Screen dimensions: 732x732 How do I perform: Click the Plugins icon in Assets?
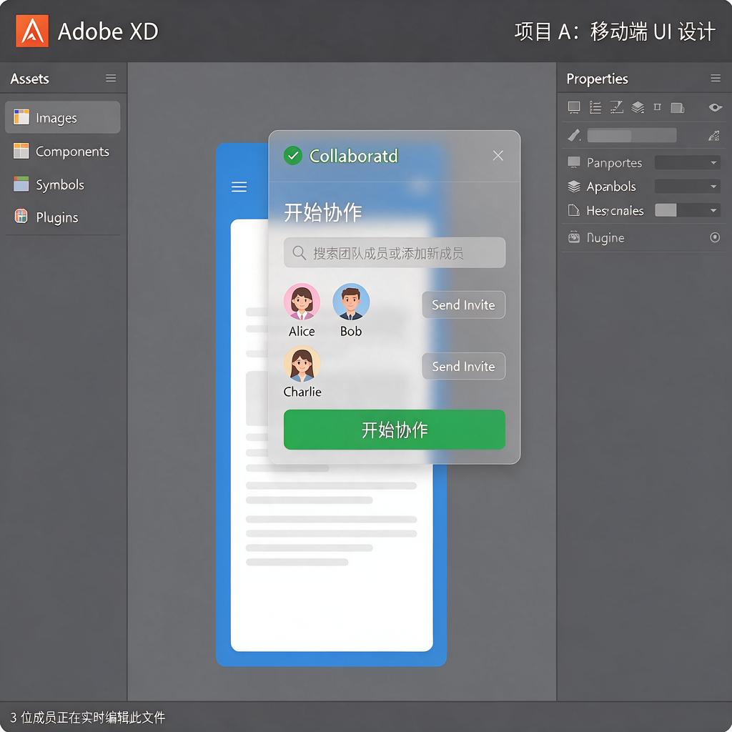21,216
